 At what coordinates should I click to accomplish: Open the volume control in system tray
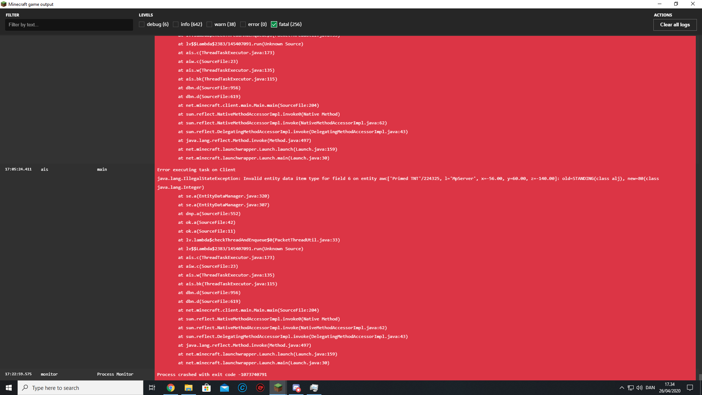(639, 388)
